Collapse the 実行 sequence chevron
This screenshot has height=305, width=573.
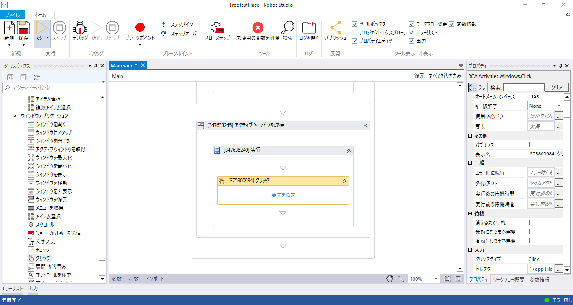349,150
